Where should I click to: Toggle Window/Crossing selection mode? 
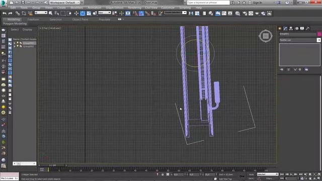(69, 14)
